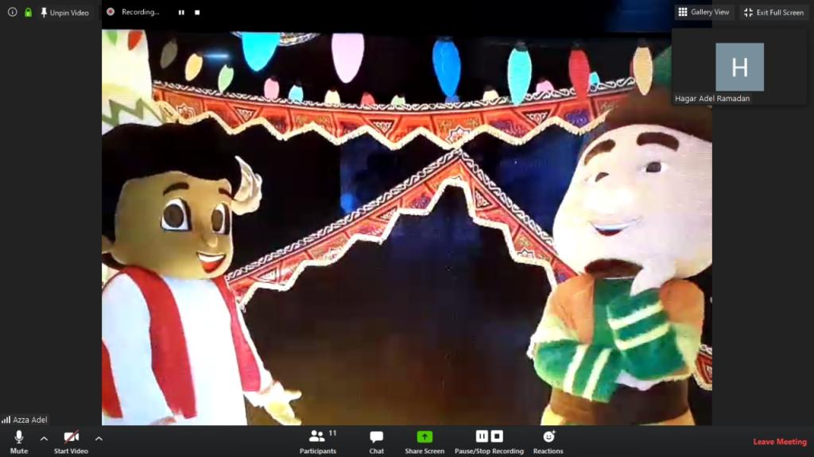Start the video camera
The image size is (814, 457).
[x=71, y=441]
